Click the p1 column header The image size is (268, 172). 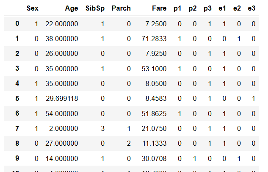coord(177,8)
